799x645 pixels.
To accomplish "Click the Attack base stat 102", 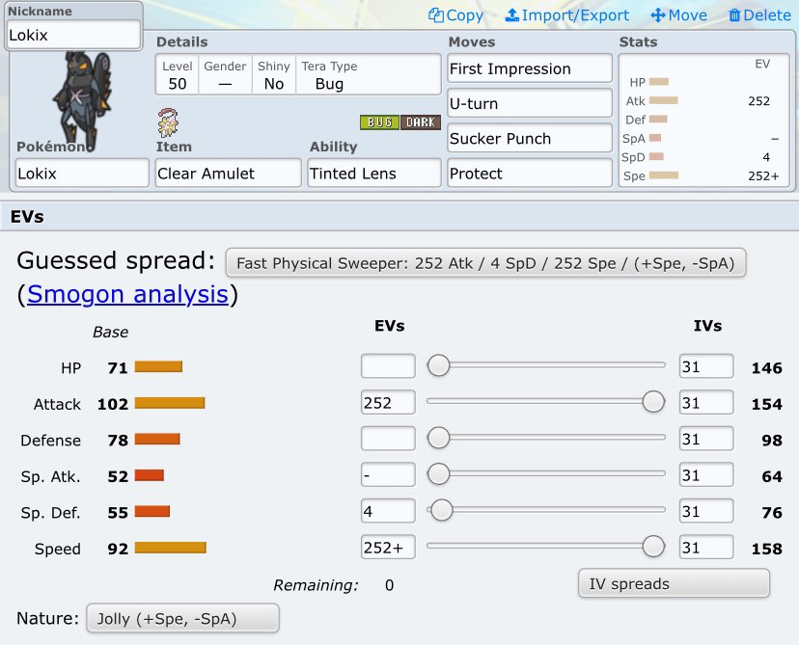I will [113, 404].
